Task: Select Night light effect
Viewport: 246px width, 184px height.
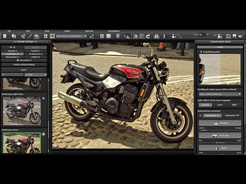Action: [x=234, y=105]
